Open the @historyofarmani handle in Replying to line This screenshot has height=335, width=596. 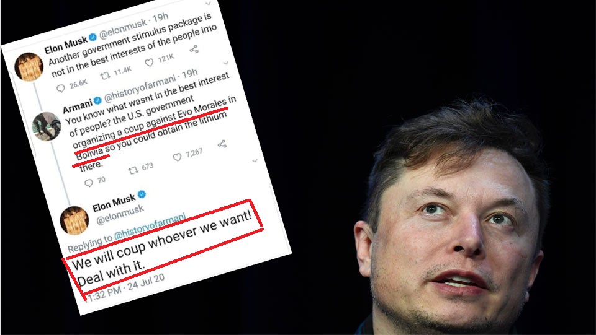coord(150,226)
